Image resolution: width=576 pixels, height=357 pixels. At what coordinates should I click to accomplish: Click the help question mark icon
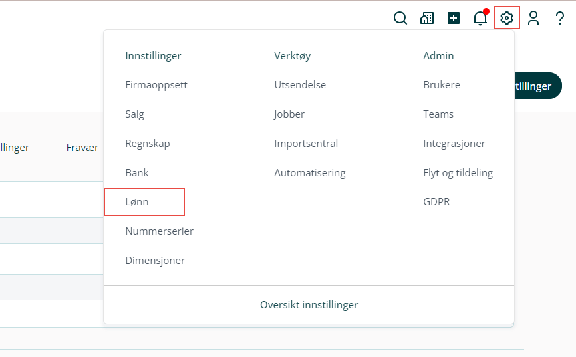click(560, 18)
